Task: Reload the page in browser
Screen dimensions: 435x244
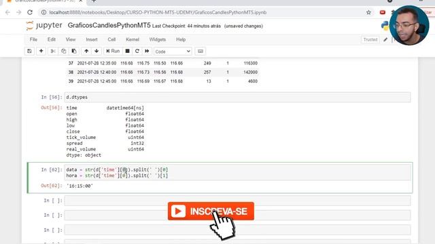Action: (30, 12)
